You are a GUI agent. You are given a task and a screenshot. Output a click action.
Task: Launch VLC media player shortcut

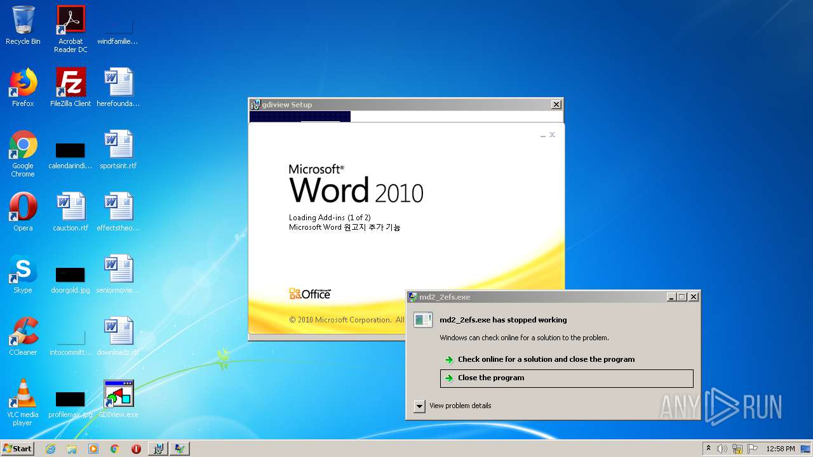click(23, 402)
